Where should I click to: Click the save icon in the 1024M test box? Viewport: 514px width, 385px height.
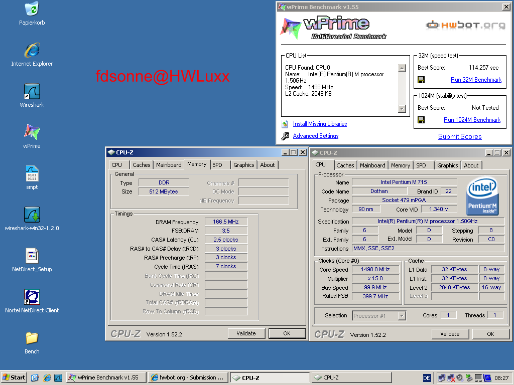pyautogui.click(x=421, y=120)
